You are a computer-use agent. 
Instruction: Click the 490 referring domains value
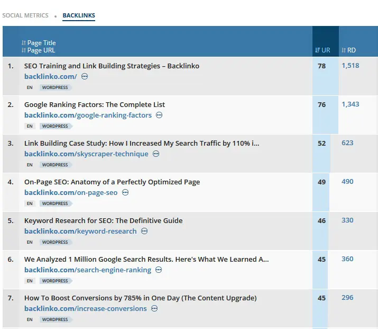coord(347,182)
